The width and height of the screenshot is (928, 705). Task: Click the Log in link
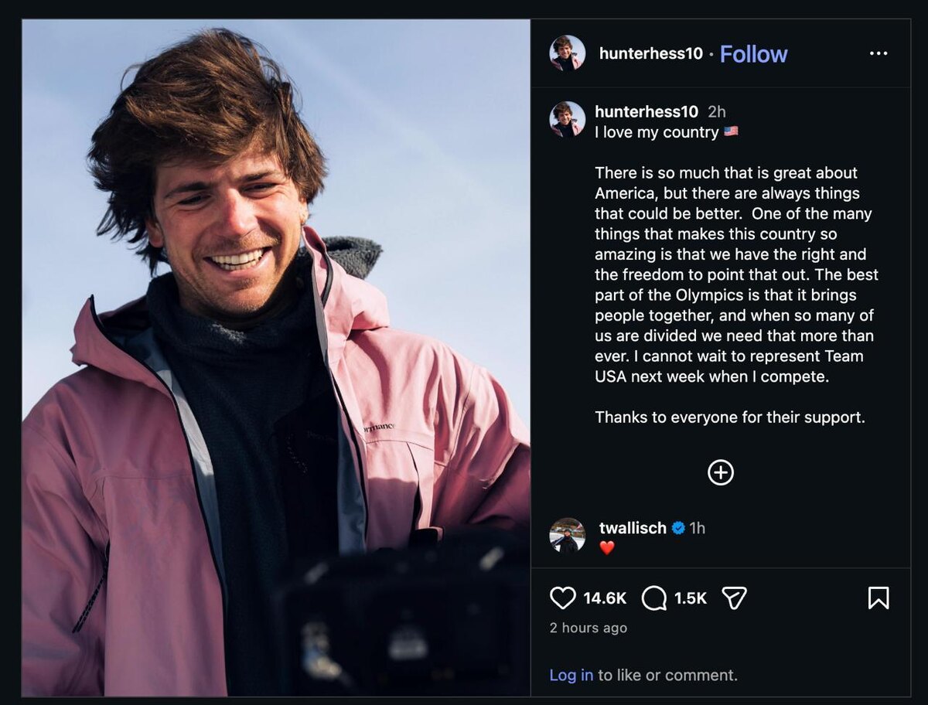click(x=571, y=675)
